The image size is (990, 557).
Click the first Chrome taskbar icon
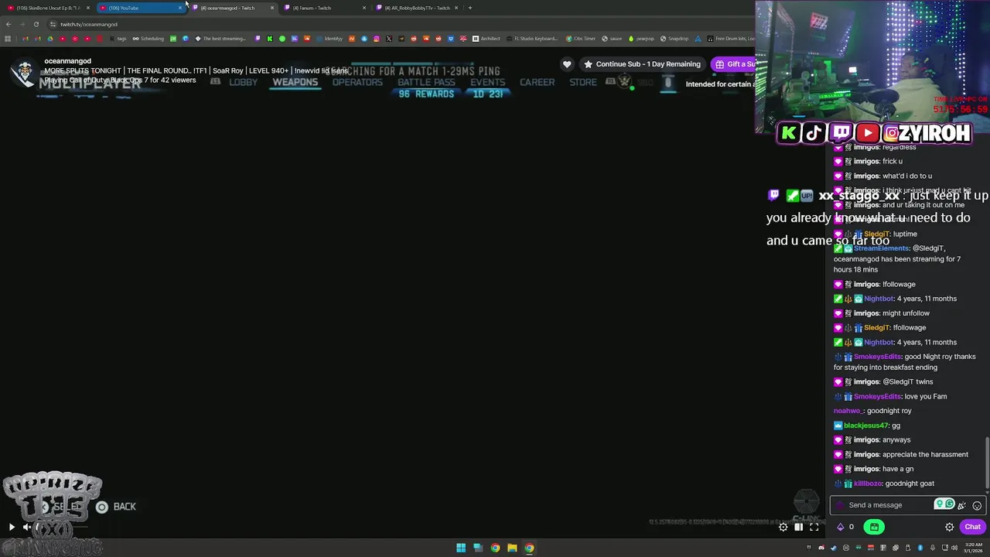tap(495, 548)
